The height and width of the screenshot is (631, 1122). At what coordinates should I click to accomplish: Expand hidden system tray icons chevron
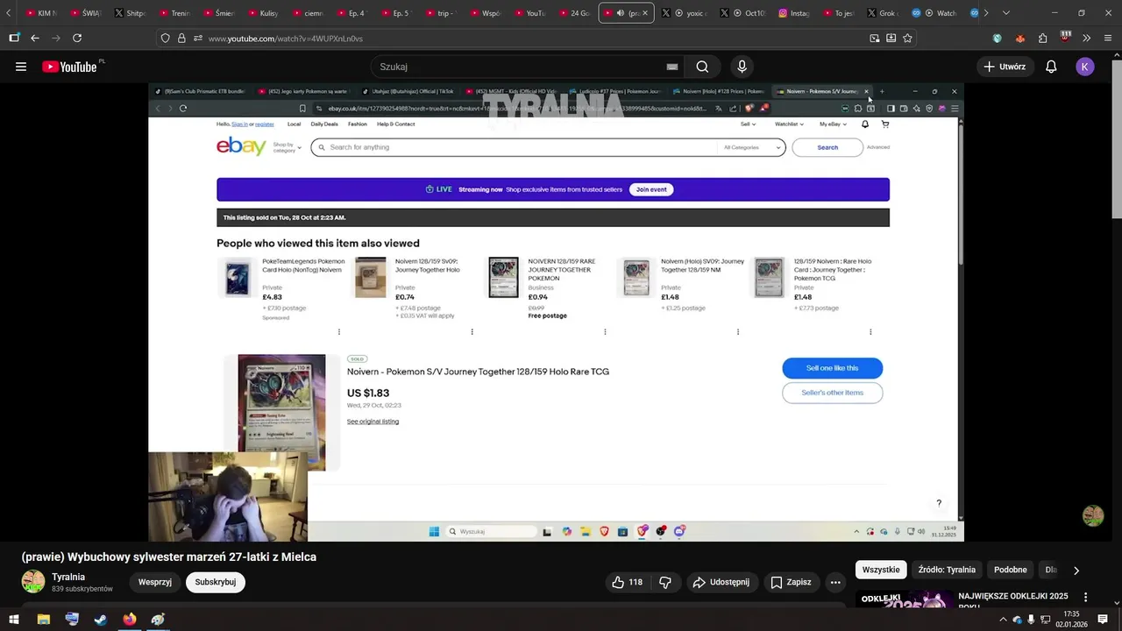1003,620
